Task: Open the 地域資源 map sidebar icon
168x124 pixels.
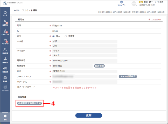Action: pos(5,51)
